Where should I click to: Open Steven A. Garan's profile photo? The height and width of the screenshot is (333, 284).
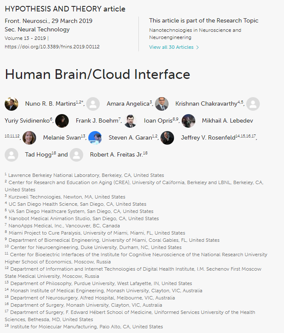[95, 138]
